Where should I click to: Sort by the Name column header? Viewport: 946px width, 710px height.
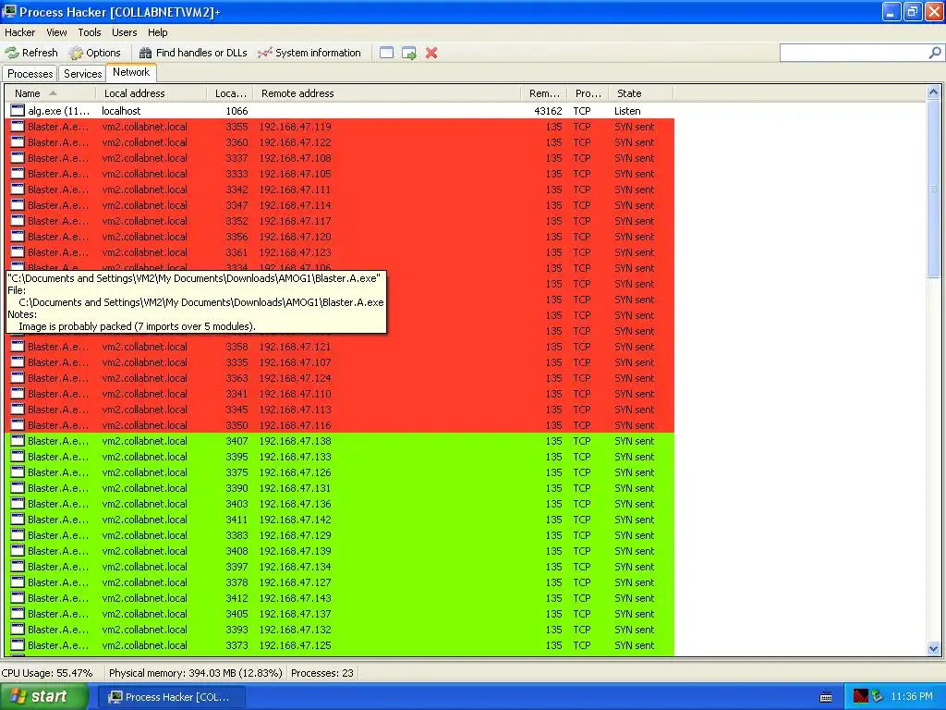pos(50,93)
